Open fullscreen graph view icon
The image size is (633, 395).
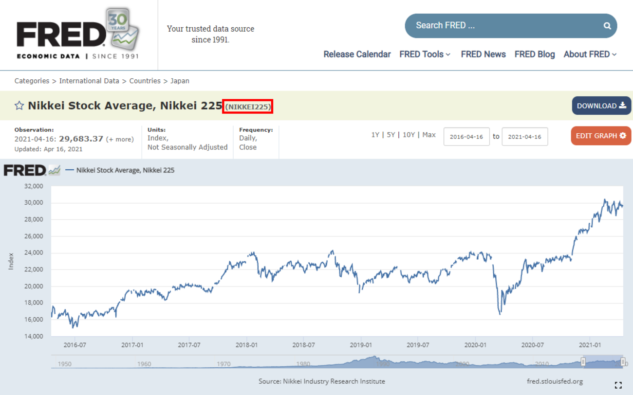(x=618, y=385)
